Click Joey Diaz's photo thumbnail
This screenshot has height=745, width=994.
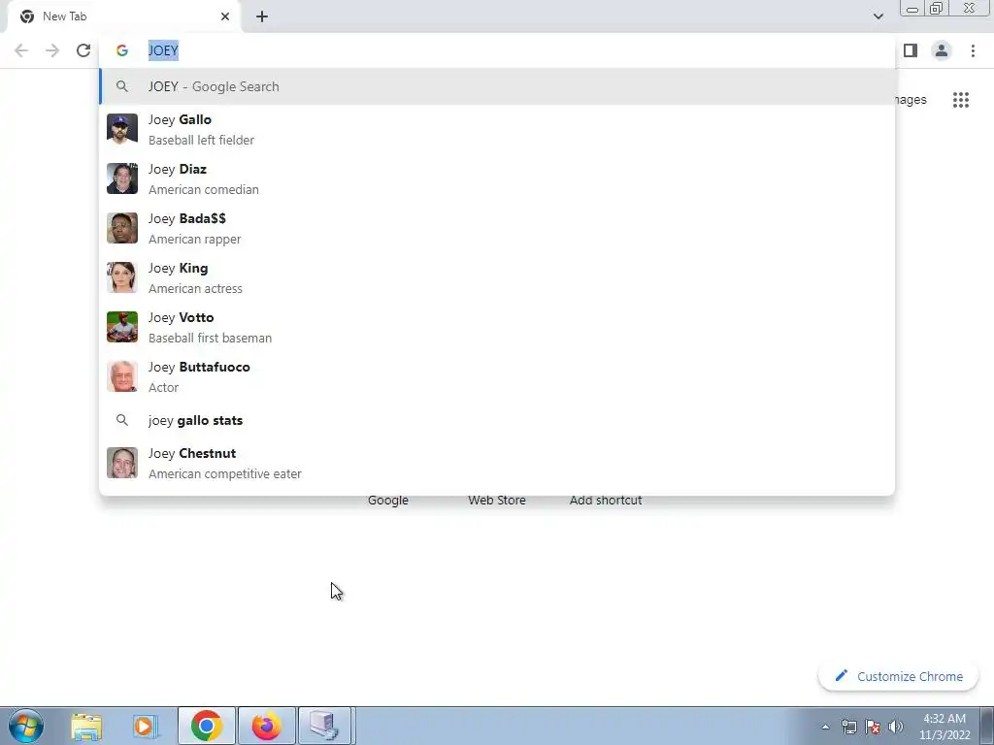122,178
